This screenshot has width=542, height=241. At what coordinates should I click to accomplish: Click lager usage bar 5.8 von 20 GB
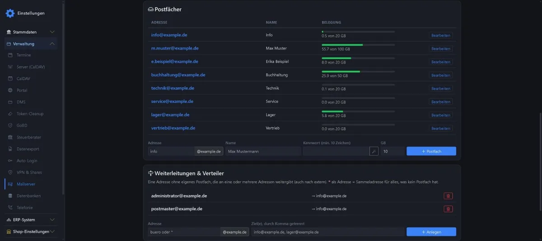coord(358,111)
